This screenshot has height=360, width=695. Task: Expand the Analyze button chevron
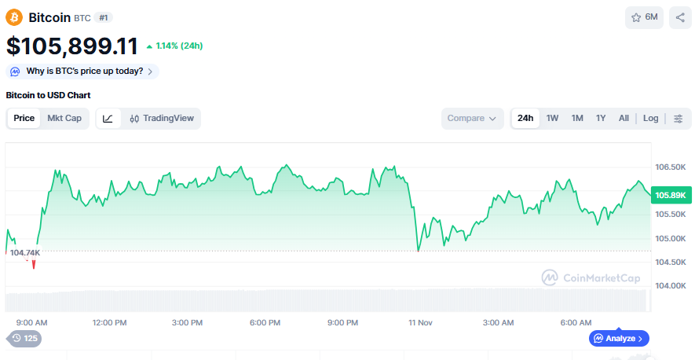(x=640, y=339)
